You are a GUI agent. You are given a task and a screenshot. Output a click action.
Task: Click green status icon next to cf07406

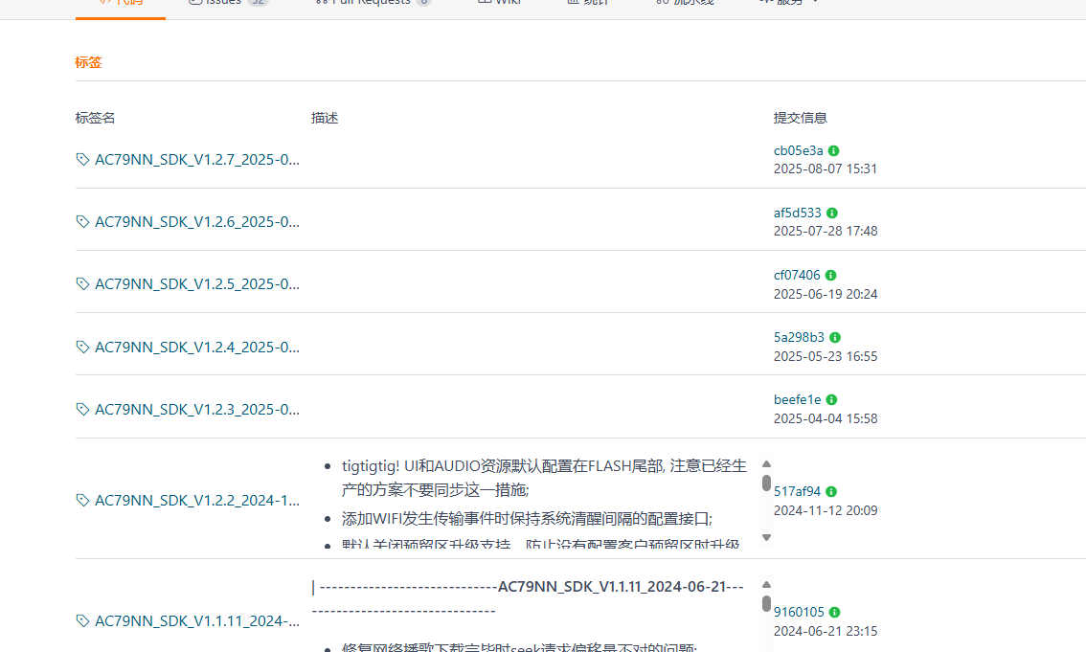(830, 276)
